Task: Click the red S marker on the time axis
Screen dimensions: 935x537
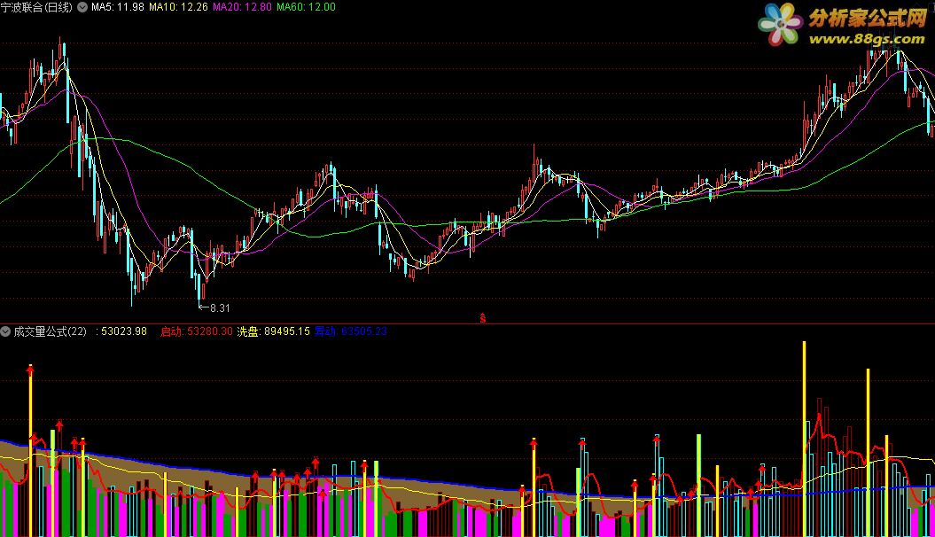Action: click(482, 318)
